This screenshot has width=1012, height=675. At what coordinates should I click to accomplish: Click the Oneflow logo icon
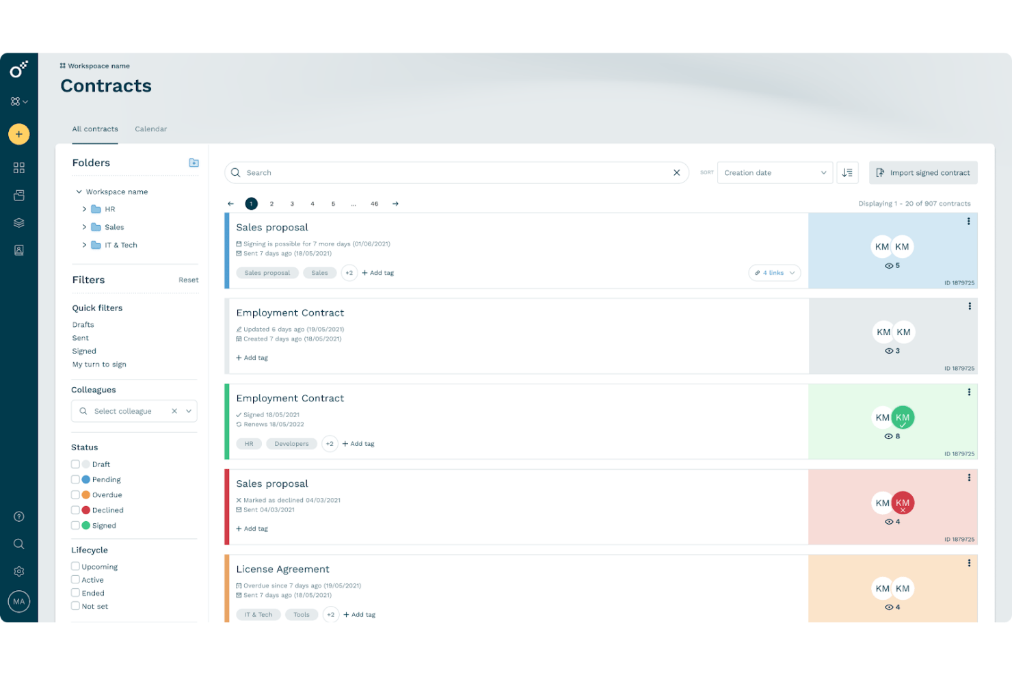[x=18, y=69]
